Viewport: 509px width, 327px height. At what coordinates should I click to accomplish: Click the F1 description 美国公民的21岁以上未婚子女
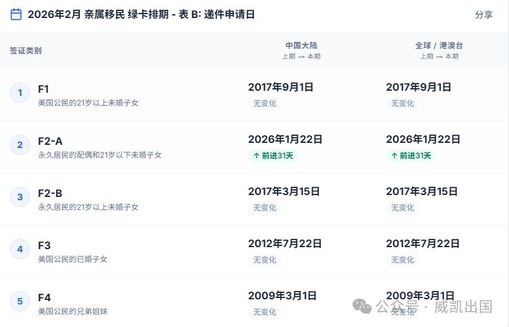tap(88, 103)
